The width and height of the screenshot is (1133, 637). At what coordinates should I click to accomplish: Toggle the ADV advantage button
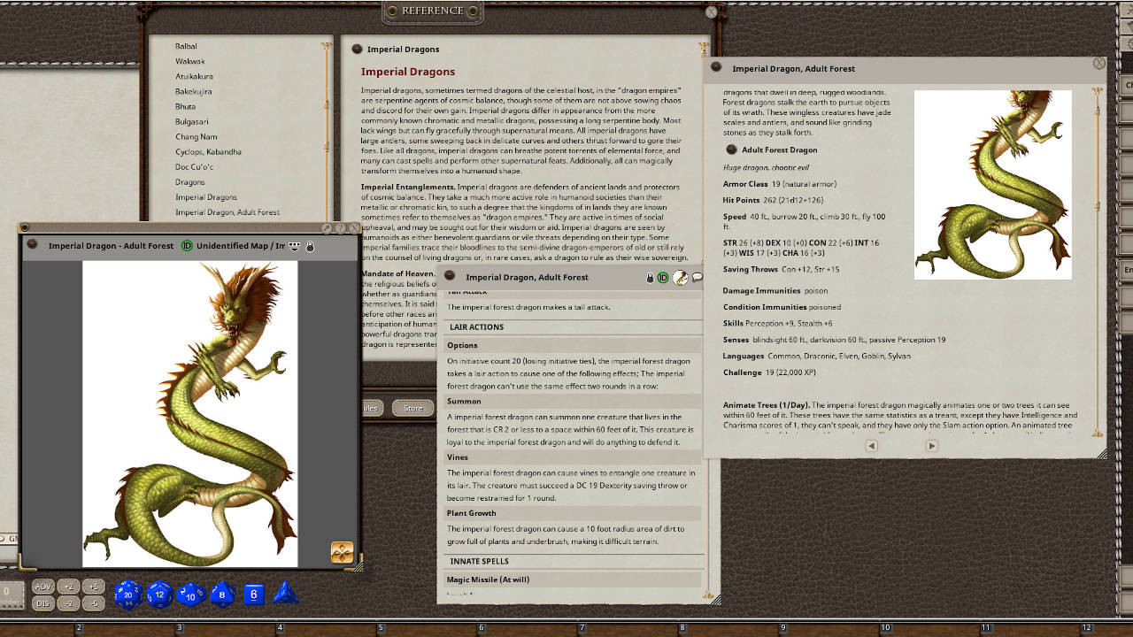[x=43, y=585]
